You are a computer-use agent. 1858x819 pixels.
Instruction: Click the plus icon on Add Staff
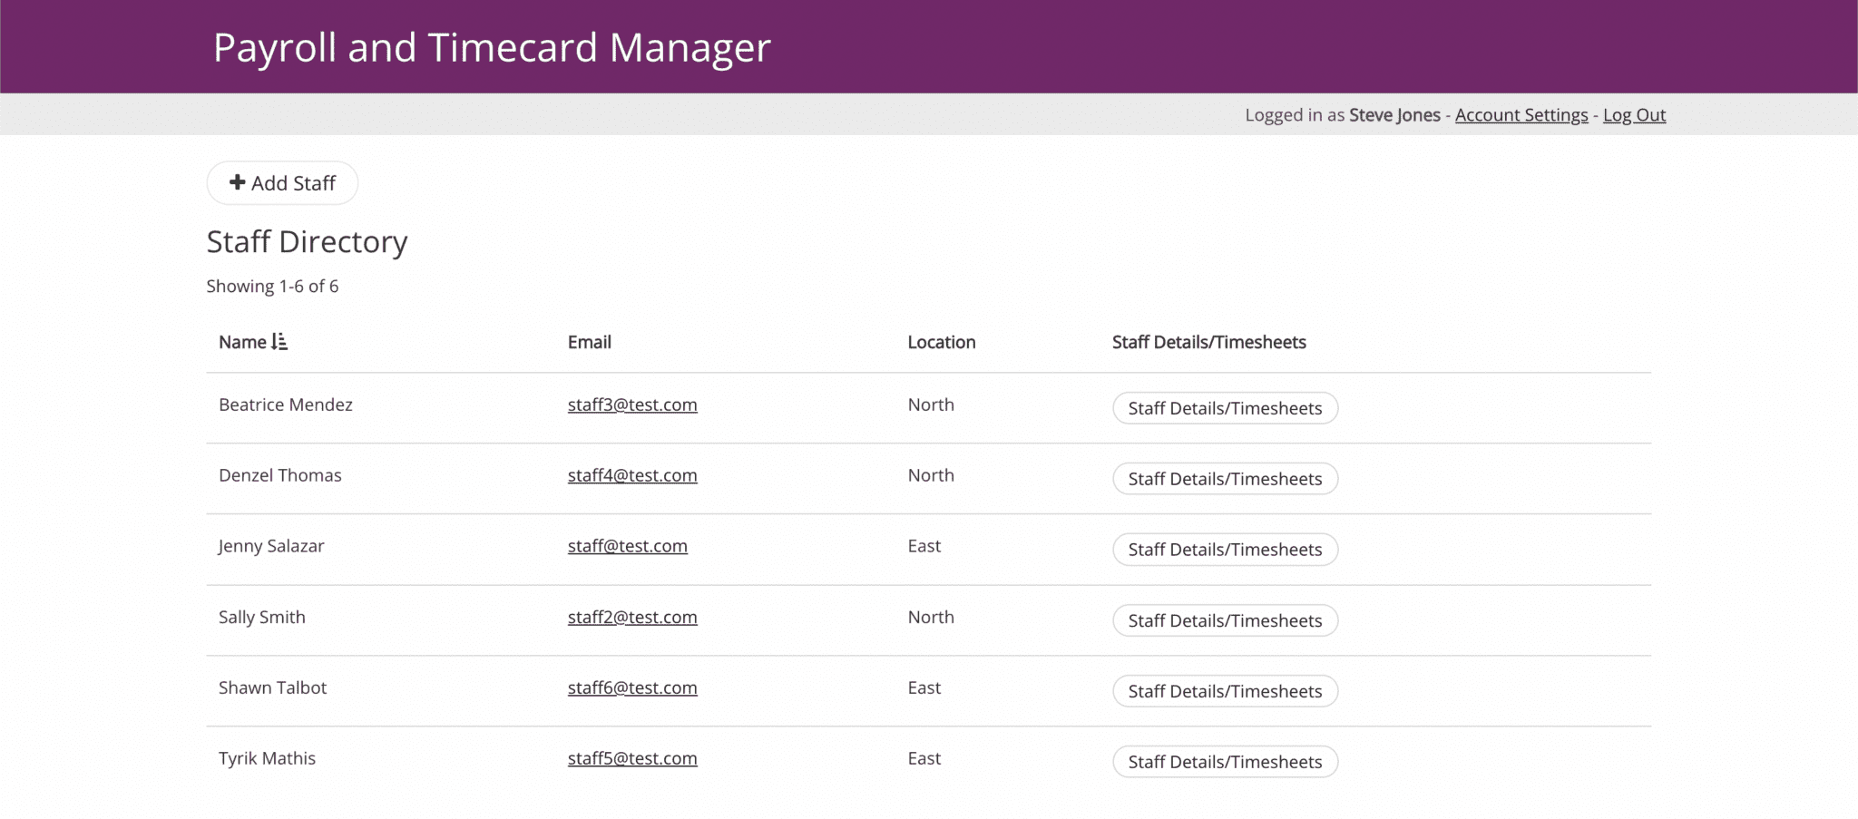pyautogui.click(x=238, y=182)
